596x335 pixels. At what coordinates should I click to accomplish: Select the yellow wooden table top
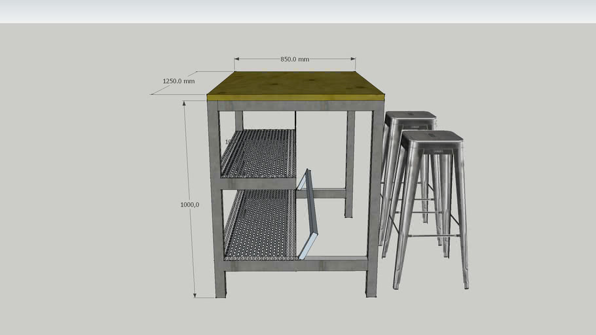[x=295, y=83]
